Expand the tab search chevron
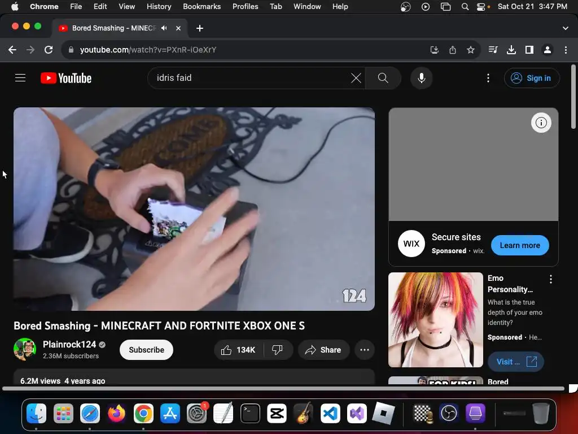This screenshot has height=434, width=578. (x=565, y=28)
